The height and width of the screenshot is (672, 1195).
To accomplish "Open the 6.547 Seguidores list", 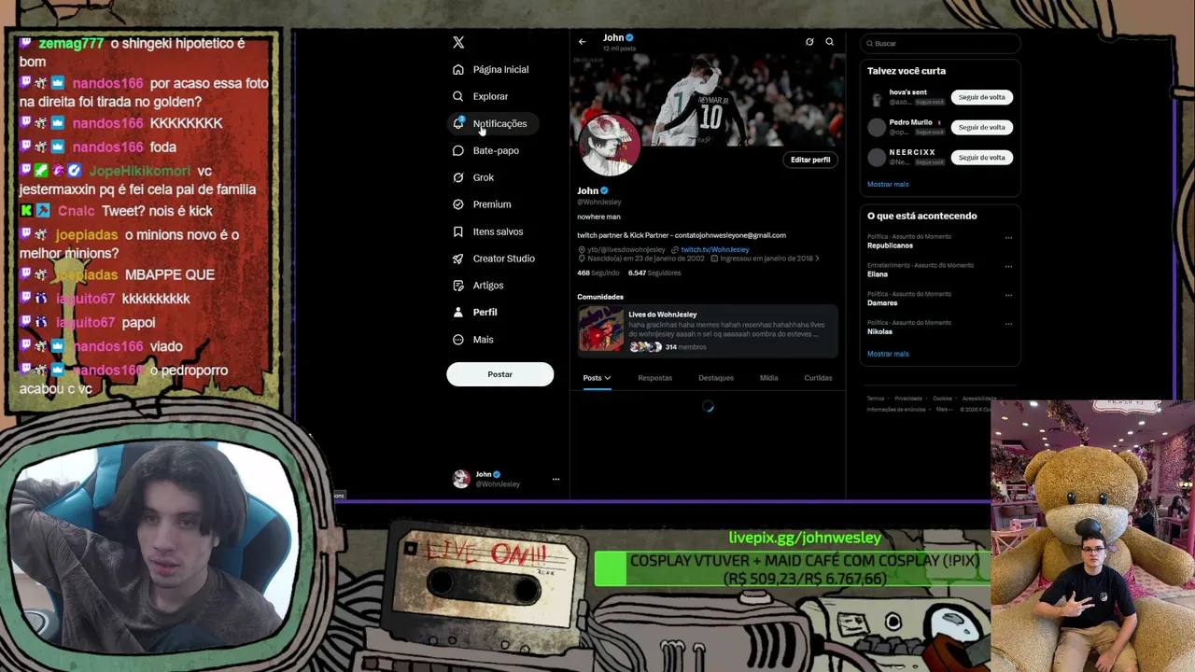I will coord(654,273).
